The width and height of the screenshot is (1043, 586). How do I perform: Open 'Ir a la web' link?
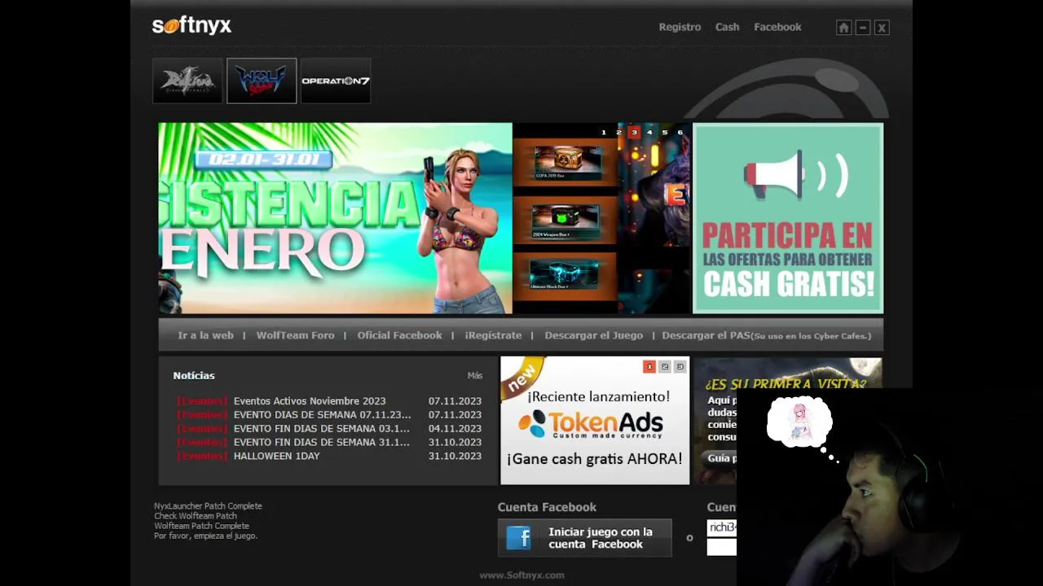click(205, 335)
